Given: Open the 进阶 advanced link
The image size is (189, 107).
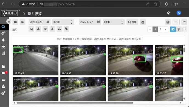Looking at the screenshot, I should pos(15,30).
